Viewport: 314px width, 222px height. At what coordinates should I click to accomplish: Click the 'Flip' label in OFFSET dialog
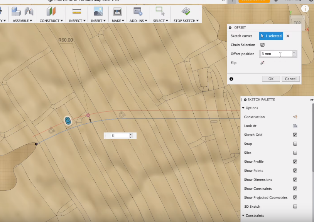(x=233, y=63)
